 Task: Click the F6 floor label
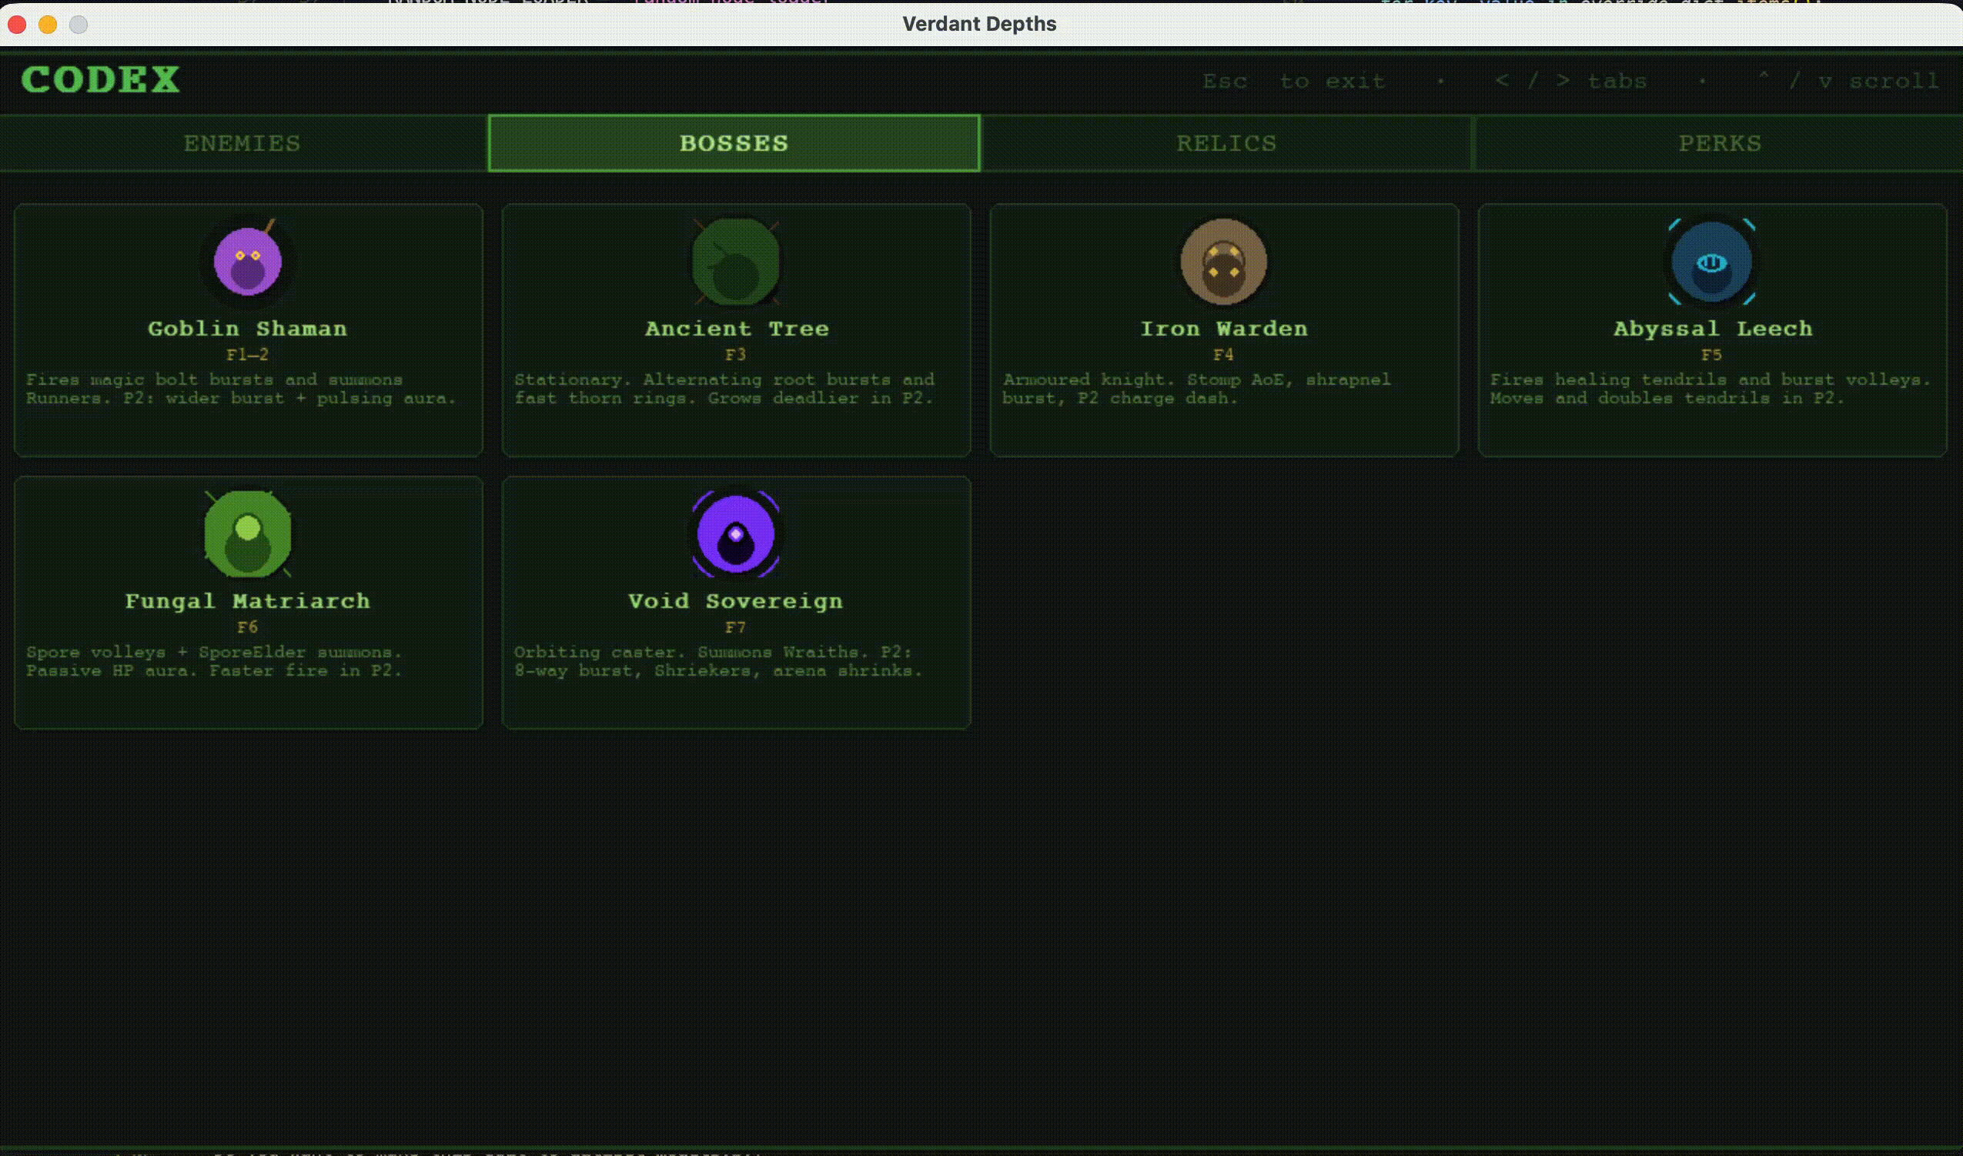(248, 628)
